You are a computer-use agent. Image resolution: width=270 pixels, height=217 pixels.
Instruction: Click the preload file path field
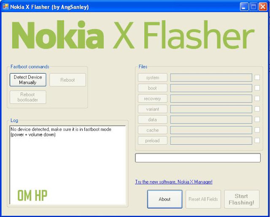click(211, 140)
